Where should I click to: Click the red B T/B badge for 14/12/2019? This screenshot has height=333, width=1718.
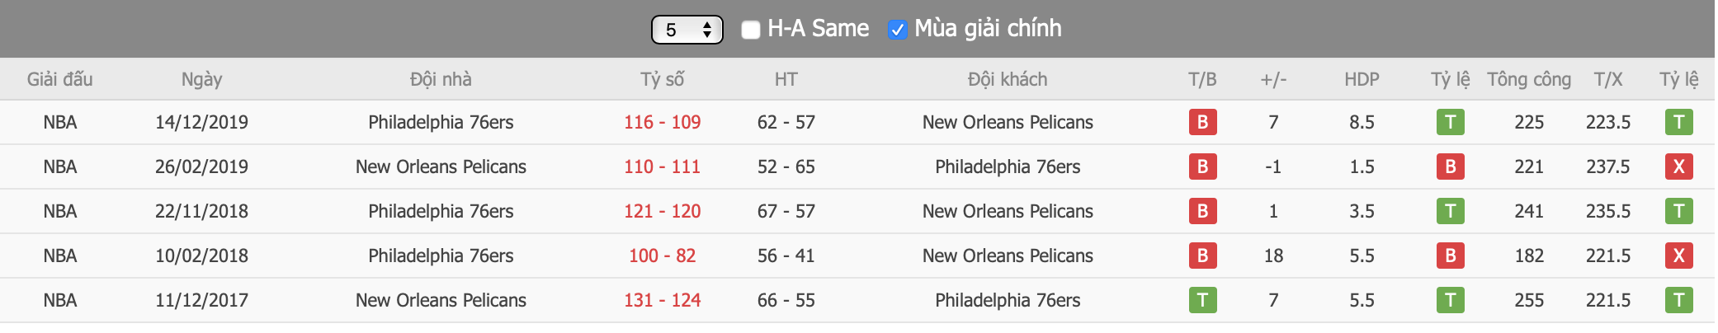click(x=1202, y=122)
